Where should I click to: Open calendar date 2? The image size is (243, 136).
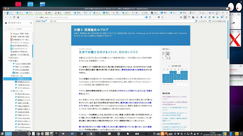171,72
